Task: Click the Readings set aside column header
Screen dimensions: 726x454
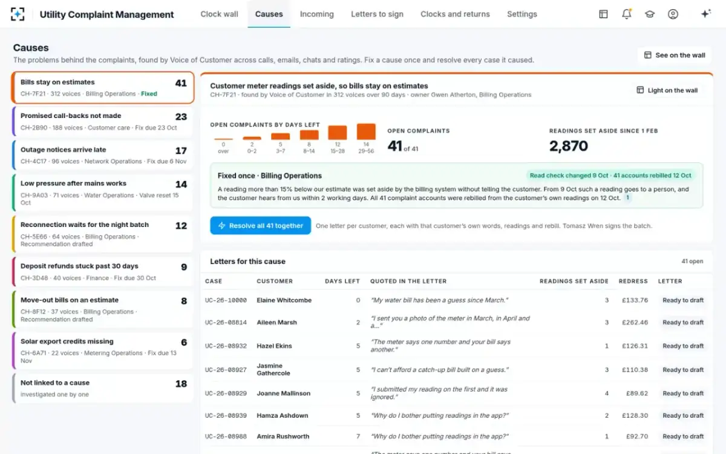Action: (x=574, y=281)
